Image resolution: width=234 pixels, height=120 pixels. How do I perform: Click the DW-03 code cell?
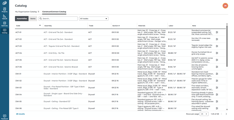tap(18, 88)
